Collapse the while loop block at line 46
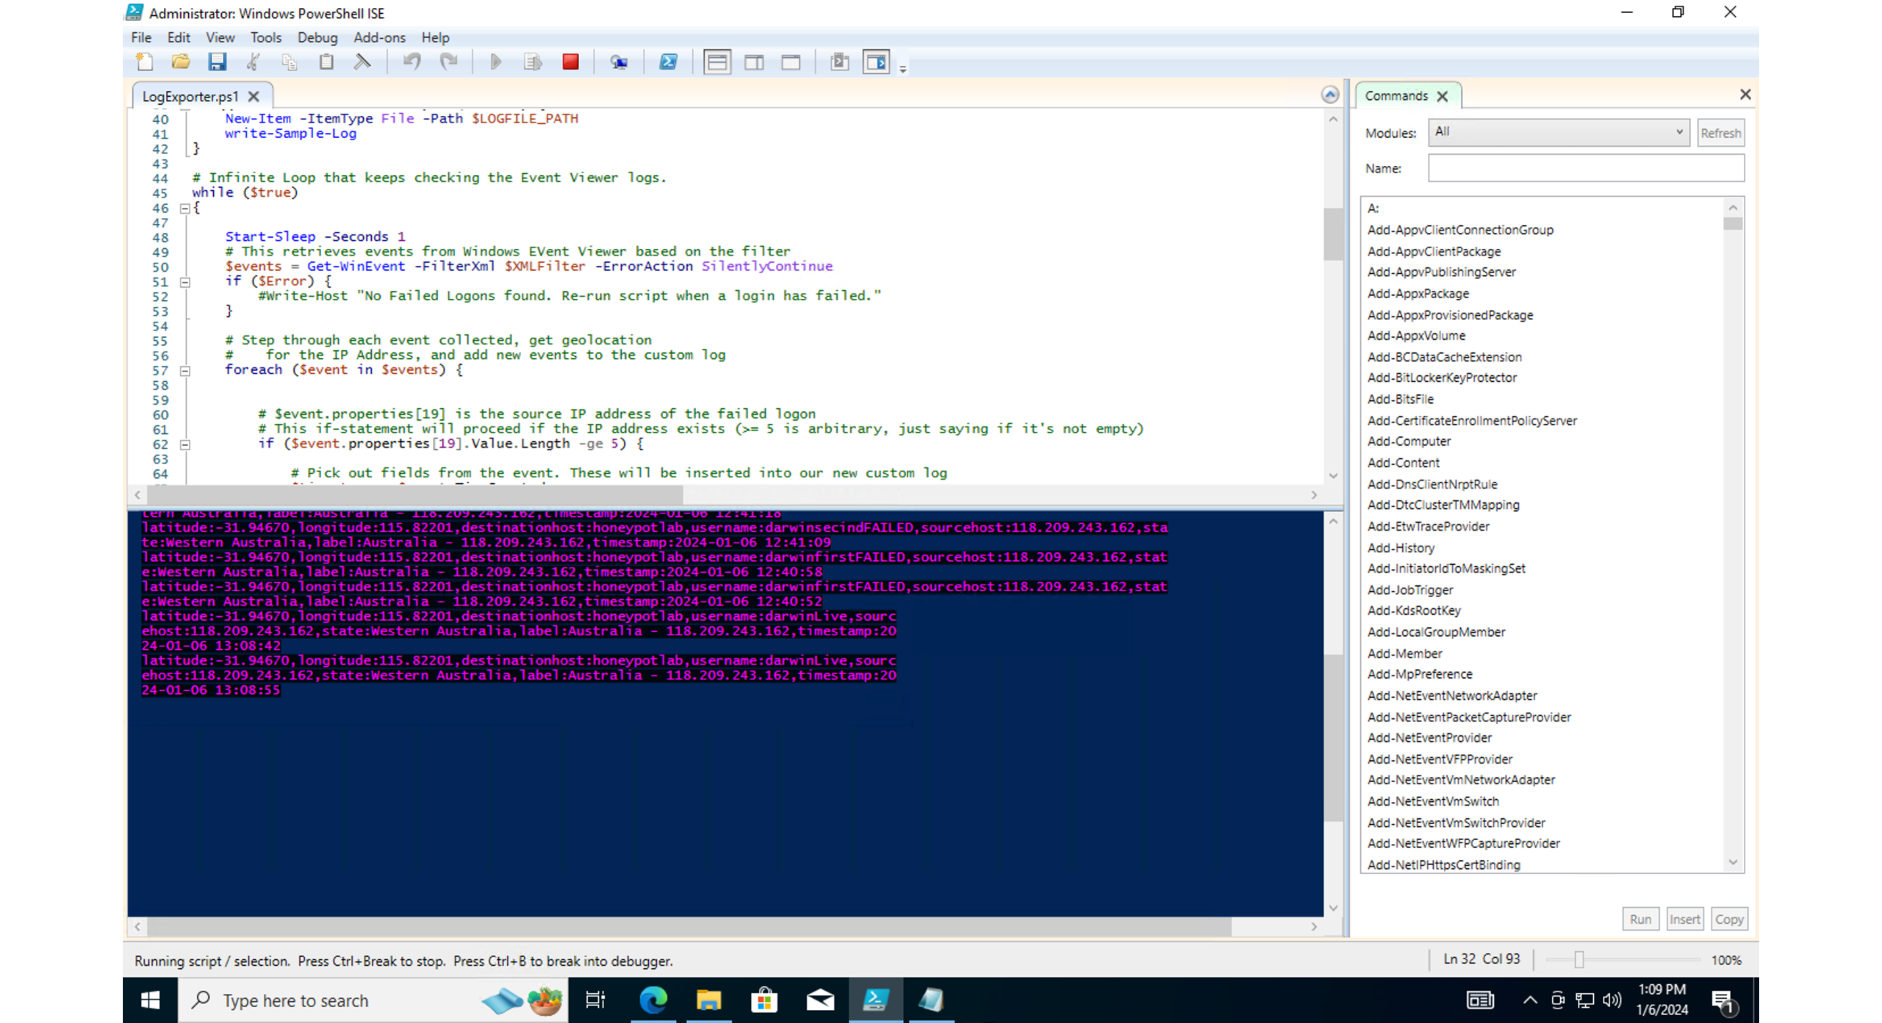Image resolution: width=1882 pixels, height=1023 pixels. tap(186, 208)
